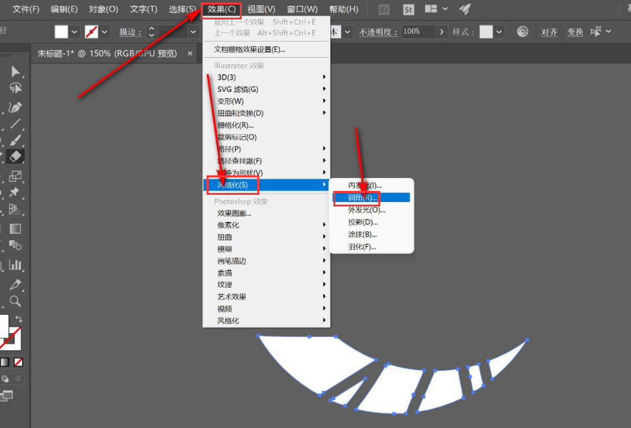Select the Eraser tool
Image resolution: width=631 pixels, height=428 pixels.
[16, 157]
